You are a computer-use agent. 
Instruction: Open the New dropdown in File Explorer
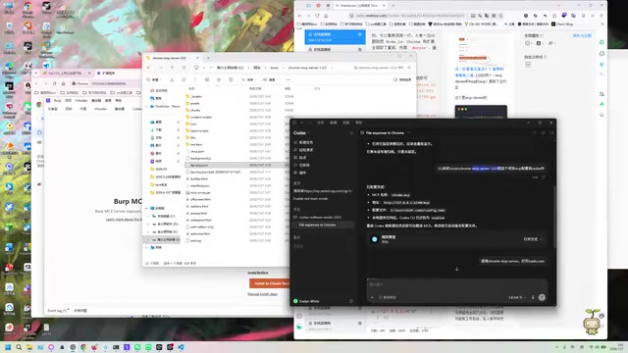(154, 79)
